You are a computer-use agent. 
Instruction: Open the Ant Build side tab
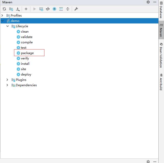tap(161, 82)
